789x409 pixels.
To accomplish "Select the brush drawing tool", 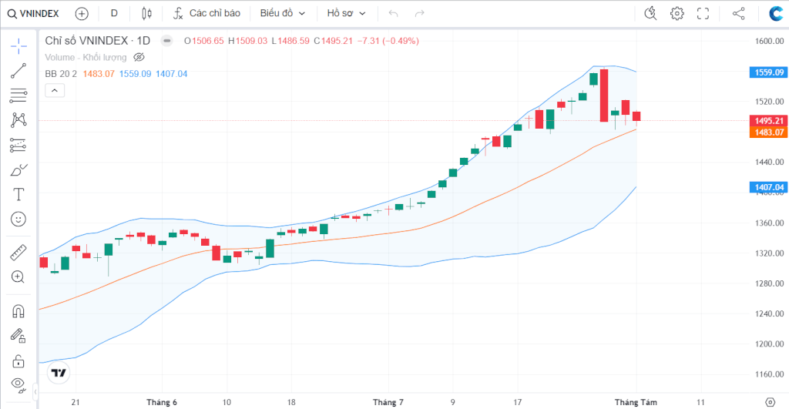I will click(18, 170).
